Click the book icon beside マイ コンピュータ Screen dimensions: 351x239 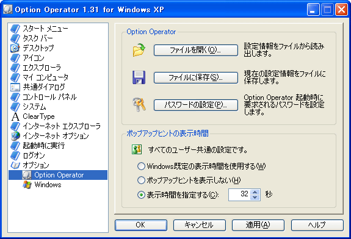[15, 77]
